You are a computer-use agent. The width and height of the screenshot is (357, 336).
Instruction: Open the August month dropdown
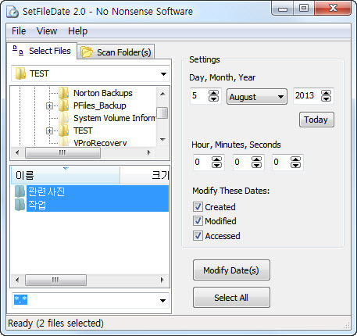257,97
